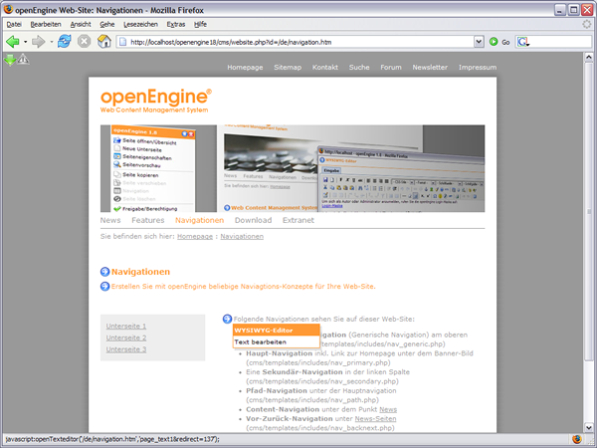Open the Unterseite 2 link

(x=126, y=337)
